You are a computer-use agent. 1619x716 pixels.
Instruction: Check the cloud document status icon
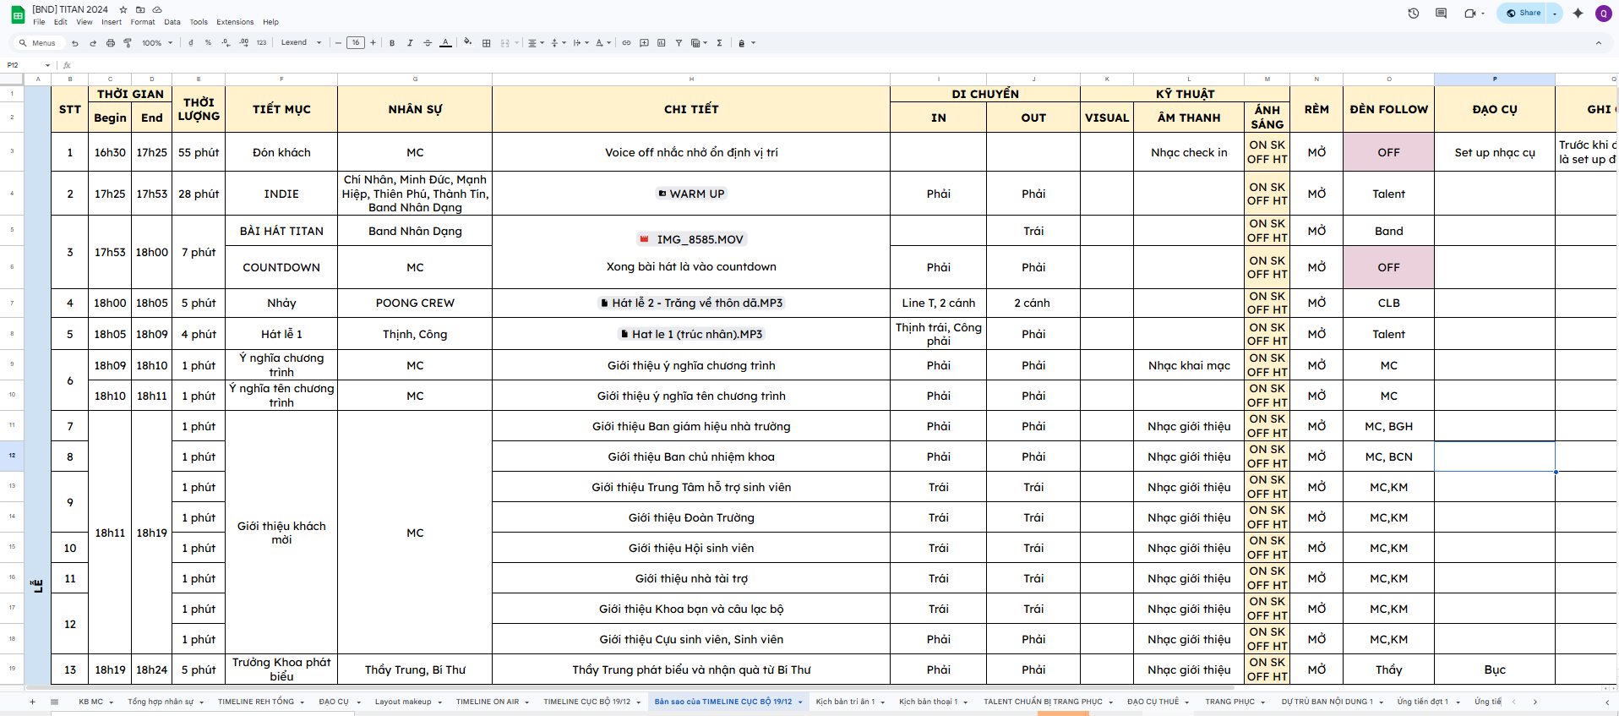pyautogui.click(x=157, y=9)
